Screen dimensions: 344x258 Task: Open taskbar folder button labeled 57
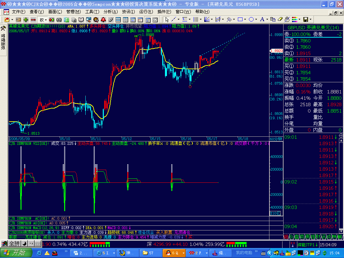click(150, 253)
